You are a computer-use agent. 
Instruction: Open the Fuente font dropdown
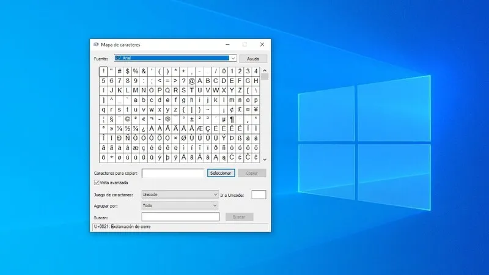233,58
